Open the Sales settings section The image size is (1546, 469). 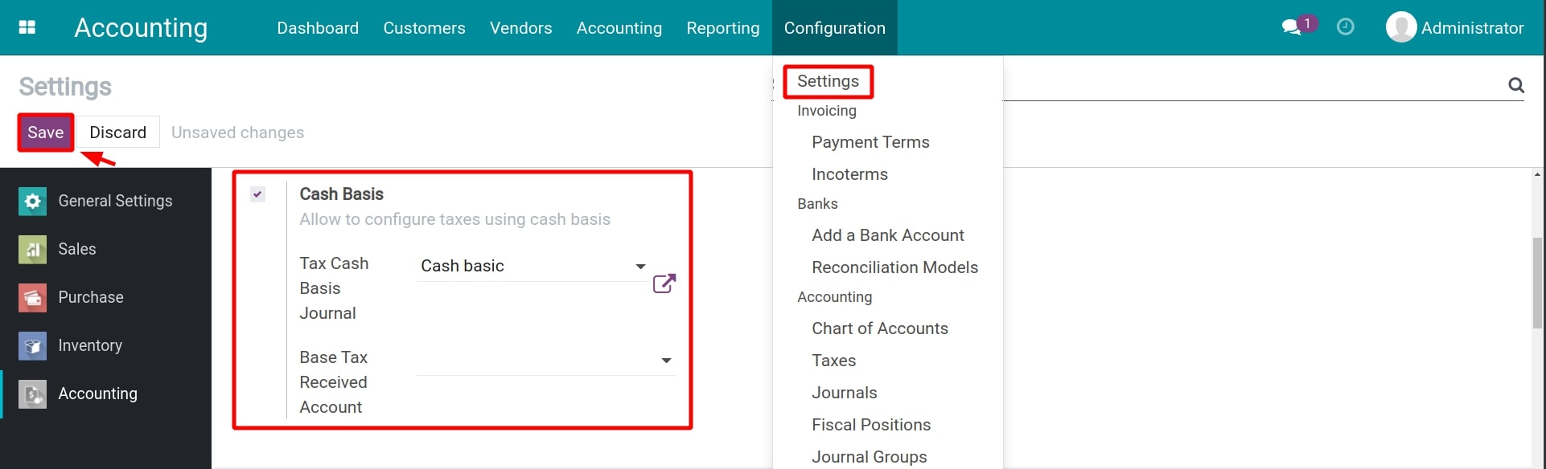click(x=77, y=249)
